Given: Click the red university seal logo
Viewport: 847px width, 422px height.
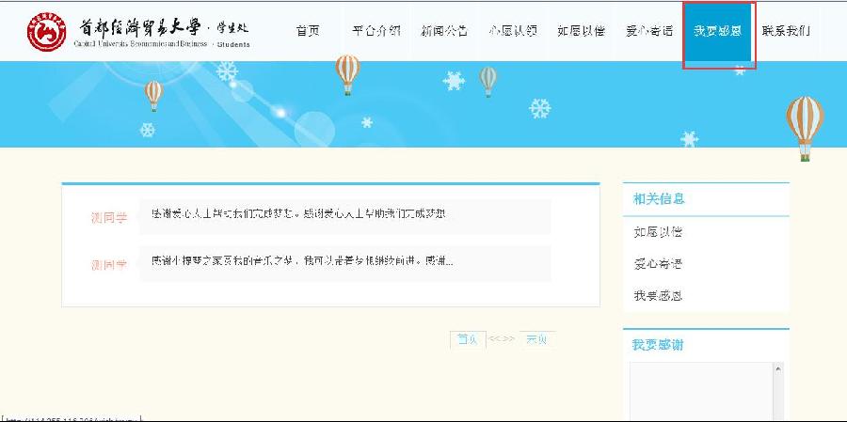Looking at the screenshot, I should coord(47,32).
